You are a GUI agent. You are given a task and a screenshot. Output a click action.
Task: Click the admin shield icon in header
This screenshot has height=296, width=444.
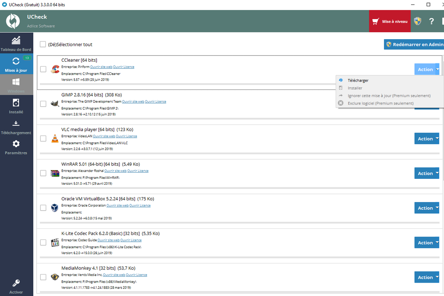pyautogui.click(x=417, y=21)
